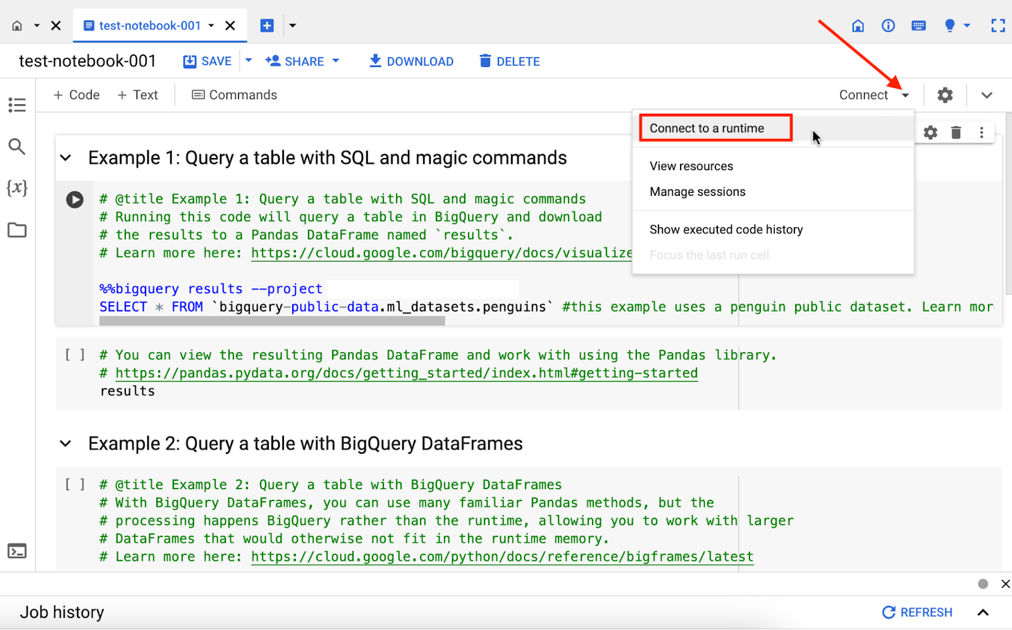Run the Example 1 code cell

pos(75,200)
